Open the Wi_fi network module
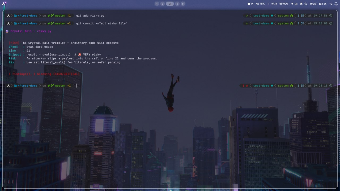Viewport: 340px width, 191px height. [274, 4]
